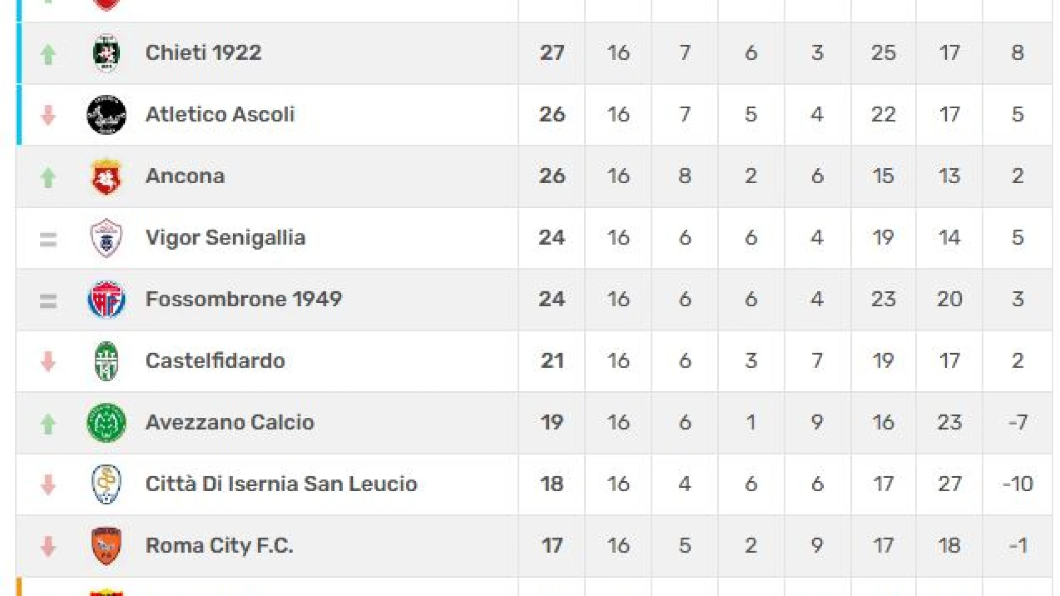1060x596 pixels.
Task: Open the Fossombrone 1949 team name
Action: [243, 299]
